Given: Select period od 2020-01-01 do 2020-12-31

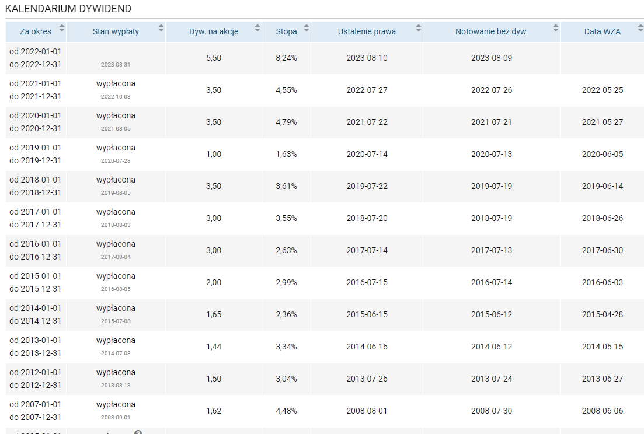Looking at the screenshot, I should [x=35, y=122].
